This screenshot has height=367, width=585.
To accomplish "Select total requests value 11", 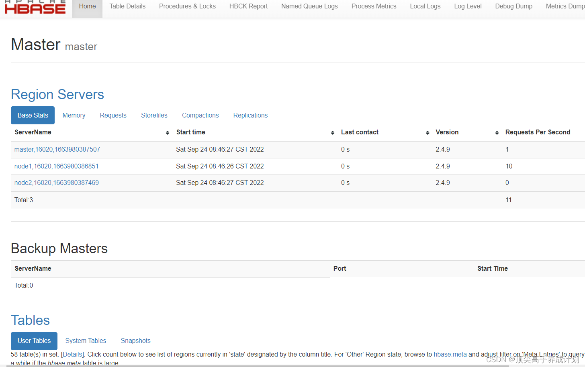I will (508, 200).
